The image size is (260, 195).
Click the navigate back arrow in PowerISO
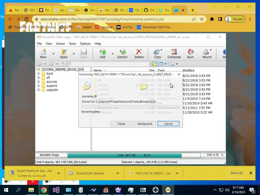[39, 64]
